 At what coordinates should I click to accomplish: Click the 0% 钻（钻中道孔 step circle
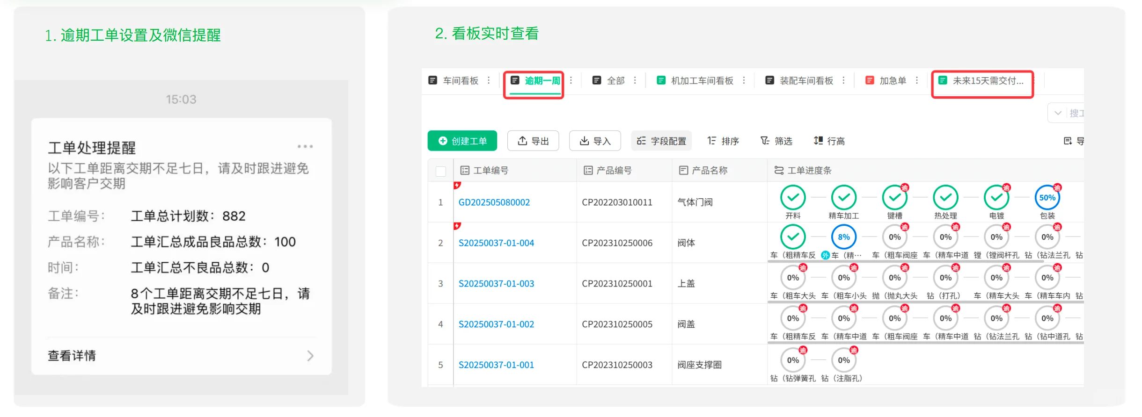pos(1047,318)
